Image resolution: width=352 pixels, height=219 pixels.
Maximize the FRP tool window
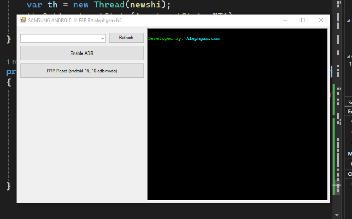303,20
